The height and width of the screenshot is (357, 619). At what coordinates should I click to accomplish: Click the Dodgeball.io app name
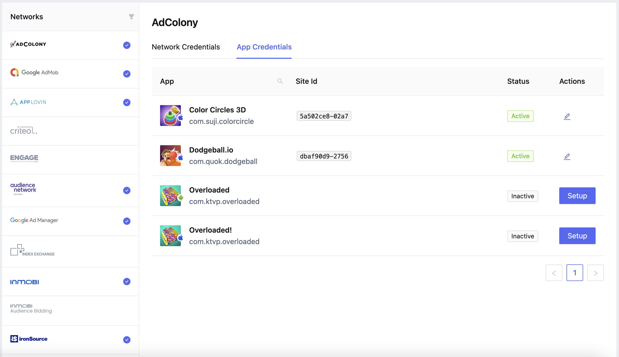coord(211,150)
